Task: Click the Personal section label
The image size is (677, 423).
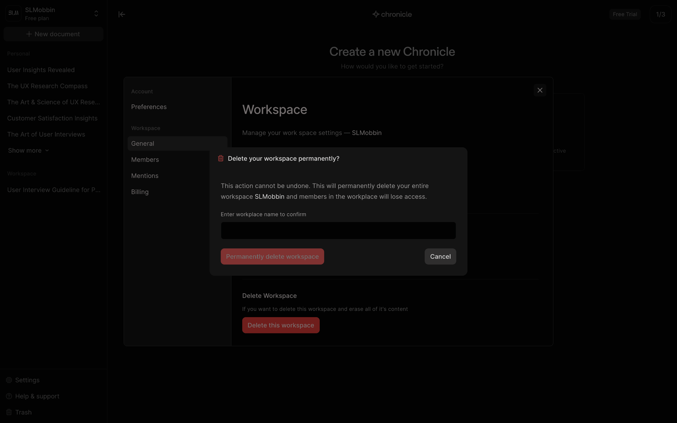Action: pos(18,54)
